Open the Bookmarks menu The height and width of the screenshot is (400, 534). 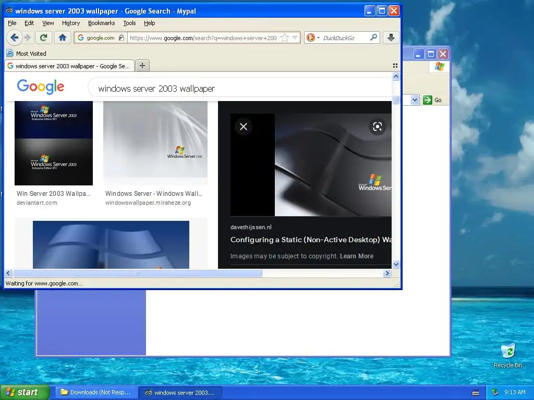102,23
